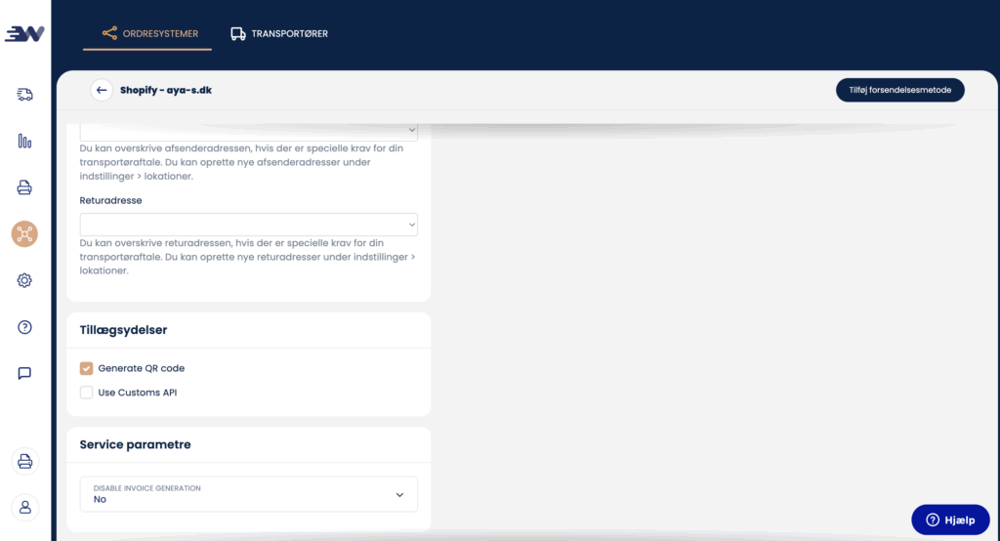Click the company logo at top left
This screenshot has width=1000, height=541.
click(x=24, y=34)
